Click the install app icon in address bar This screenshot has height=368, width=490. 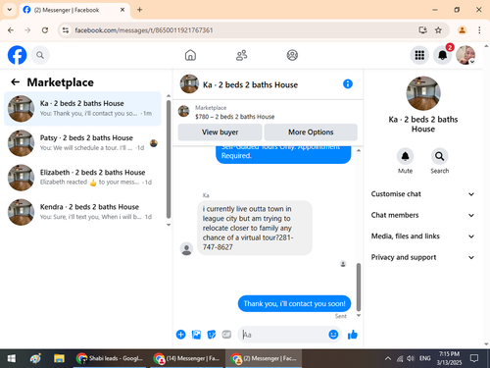pos(422,30)
